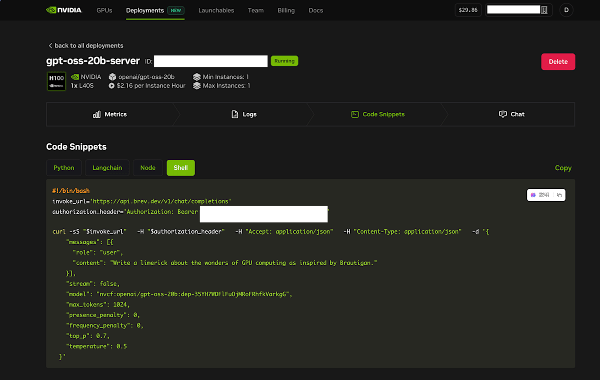This screenshot has width=600, height=380.
Task: Select the Code Snippets tab
Action: (378, 114)
